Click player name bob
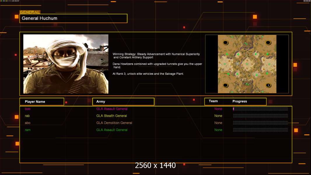 pos(27,109)
